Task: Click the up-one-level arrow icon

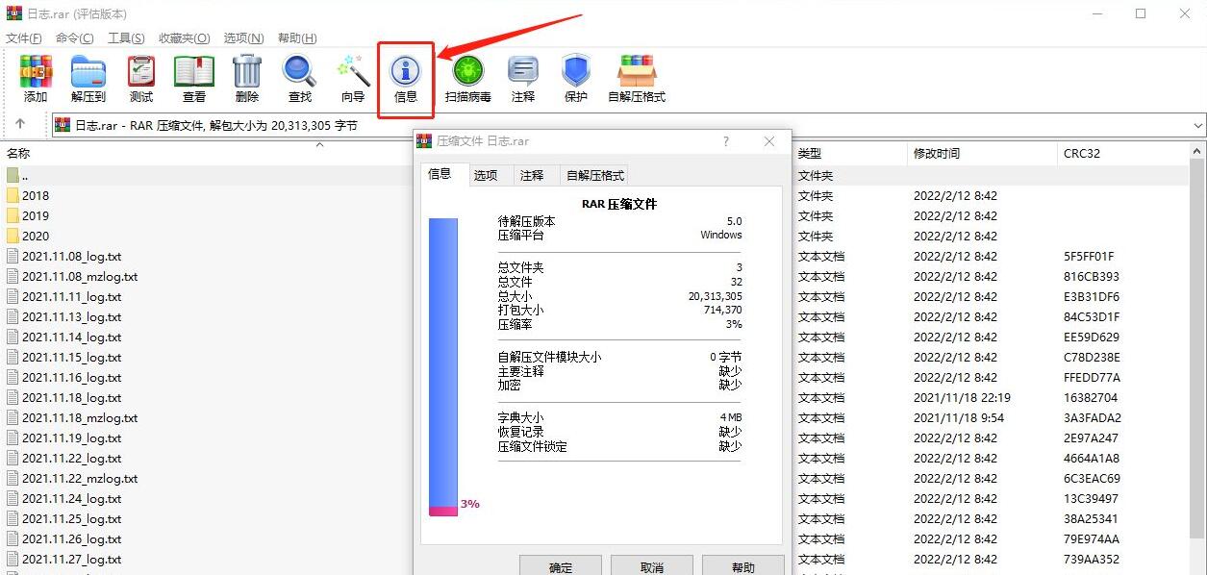Action: pos(20,125)
